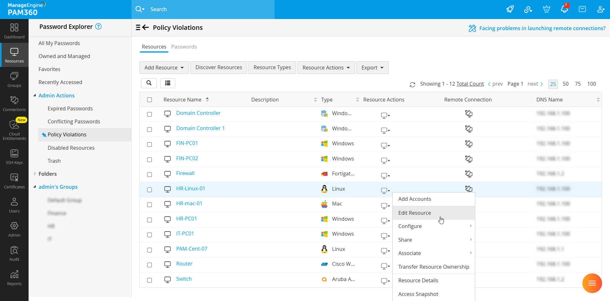The height and width of the screenshot is (301, 610).
Task: Click the refresh icon beside Showing count
Action: [412, 84]
